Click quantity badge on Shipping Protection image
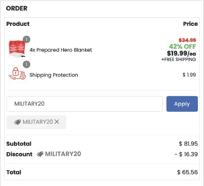The height and width of the screenshot is (186, 204). [27, 64]
